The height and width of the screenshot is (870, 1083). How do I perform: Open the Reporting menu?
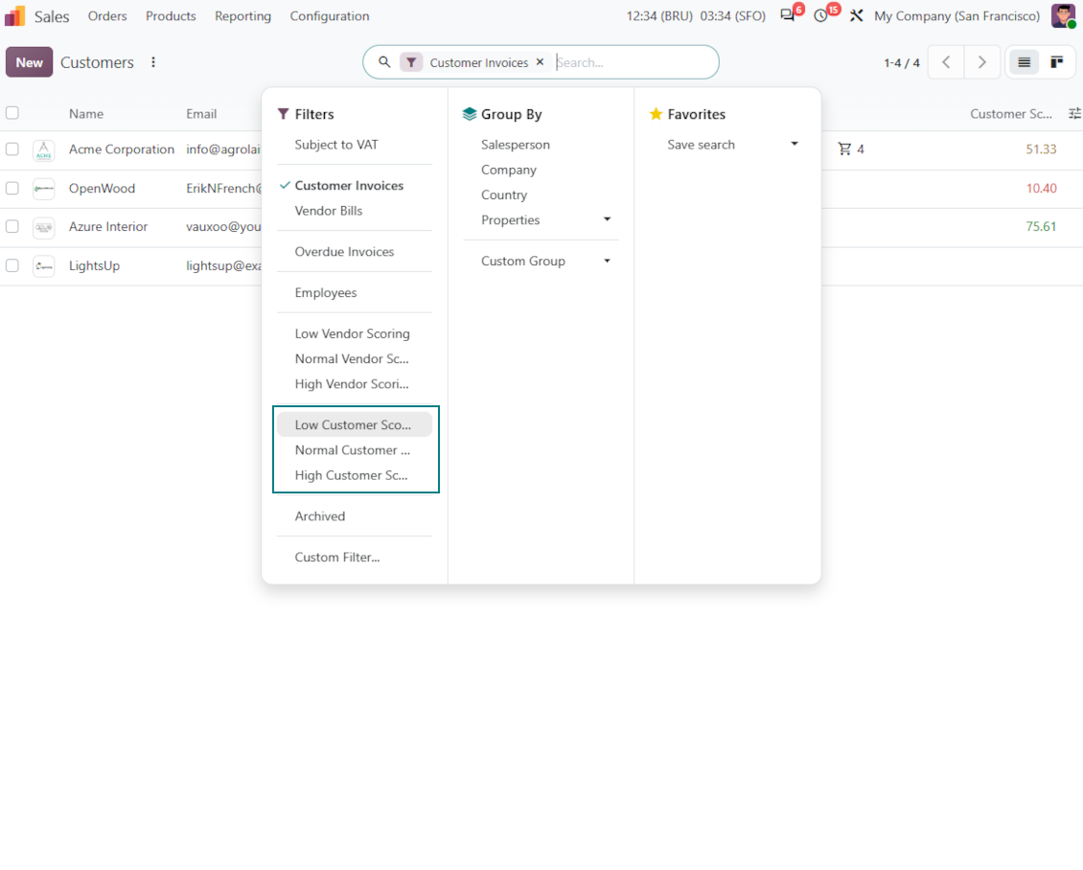[x=242, y=16]
